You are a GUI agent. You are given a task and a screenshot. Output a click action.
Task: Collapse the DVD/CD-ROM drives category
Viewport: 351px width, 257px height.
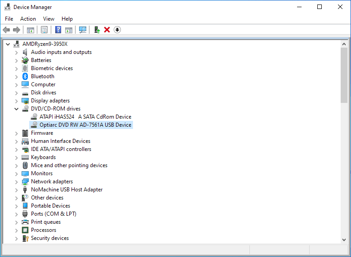tap(16, 109)
